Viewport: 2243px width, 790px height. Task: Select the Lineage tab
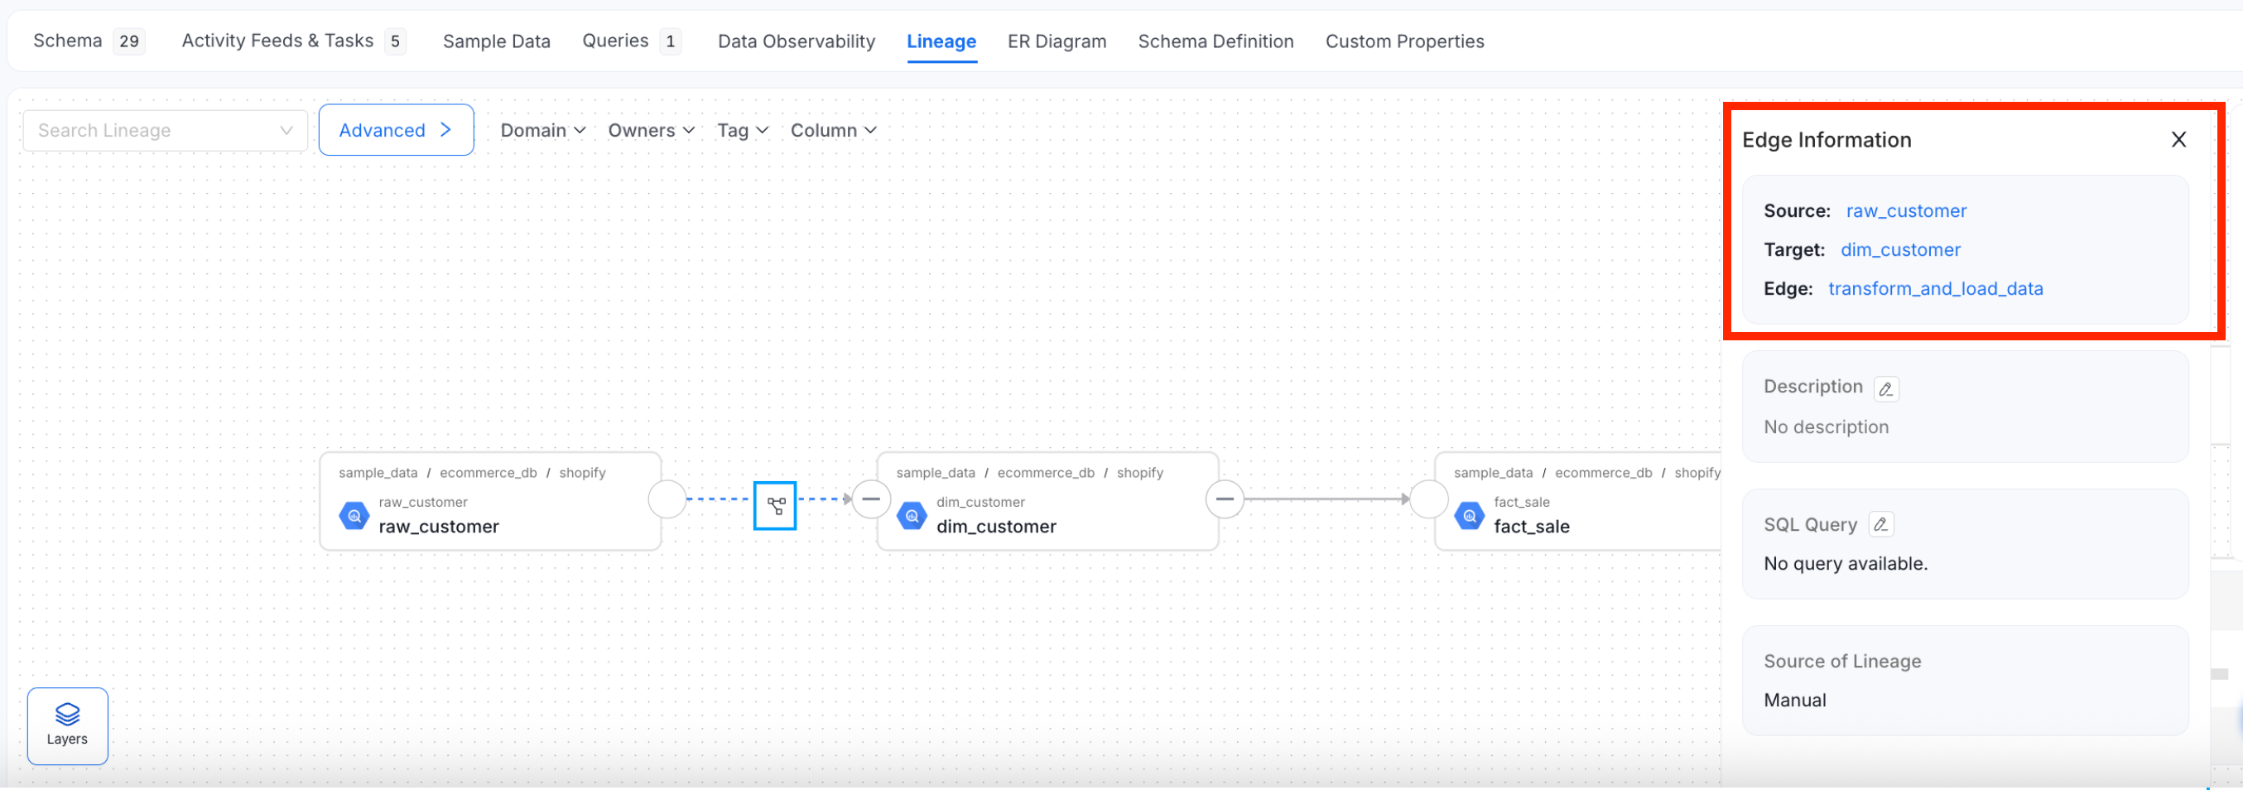[941, 41]
